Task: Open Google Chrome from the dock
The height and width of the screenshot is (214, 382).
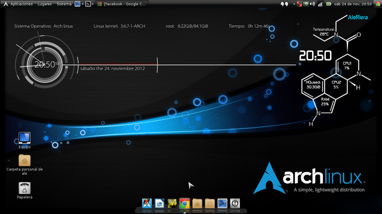Action: coord(184,203)
